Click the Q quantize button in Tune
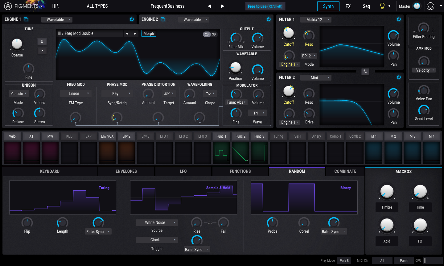The width and height of the screenshot is (444, 266). pos(42,41)
